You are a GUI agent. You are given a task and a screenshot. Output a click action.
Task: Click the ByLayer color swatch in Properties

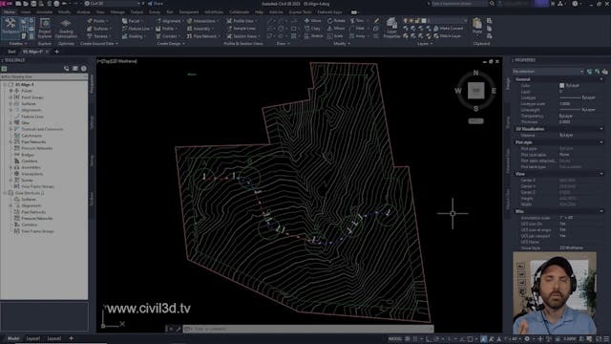561,85
